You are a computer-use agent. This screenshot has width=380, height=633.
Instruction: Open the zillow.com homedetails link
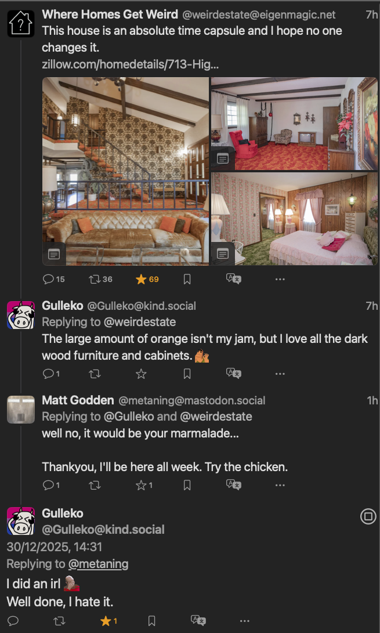tap(130, 64)
